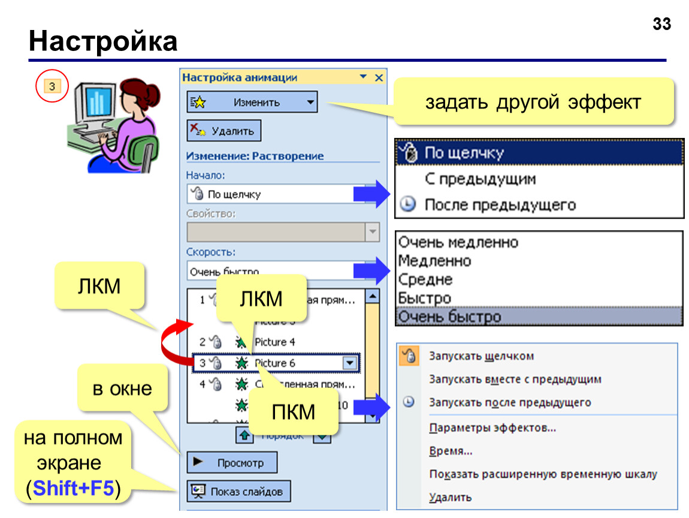Click the play triangle on Просмотр button
Image resolution: width=689 pixels, height=518 pixels.
[x=198, y=461]
